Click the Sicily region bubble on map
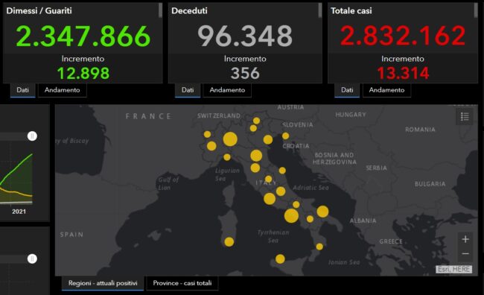The height and width of the screenshot is (295, 484). (x=280, y=258)
